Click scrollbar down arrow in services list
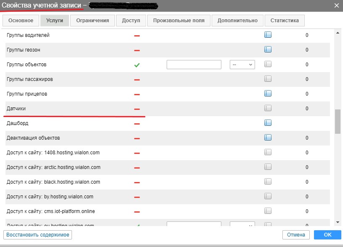This screenshot has height=247, width=343. (338, 222)
